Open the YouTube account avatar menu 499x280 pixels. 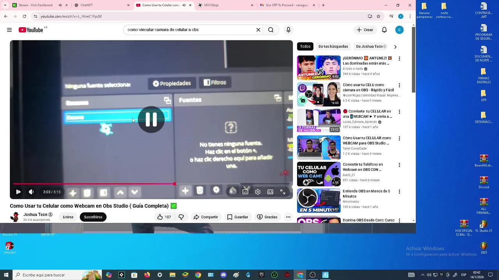point(399,30)
